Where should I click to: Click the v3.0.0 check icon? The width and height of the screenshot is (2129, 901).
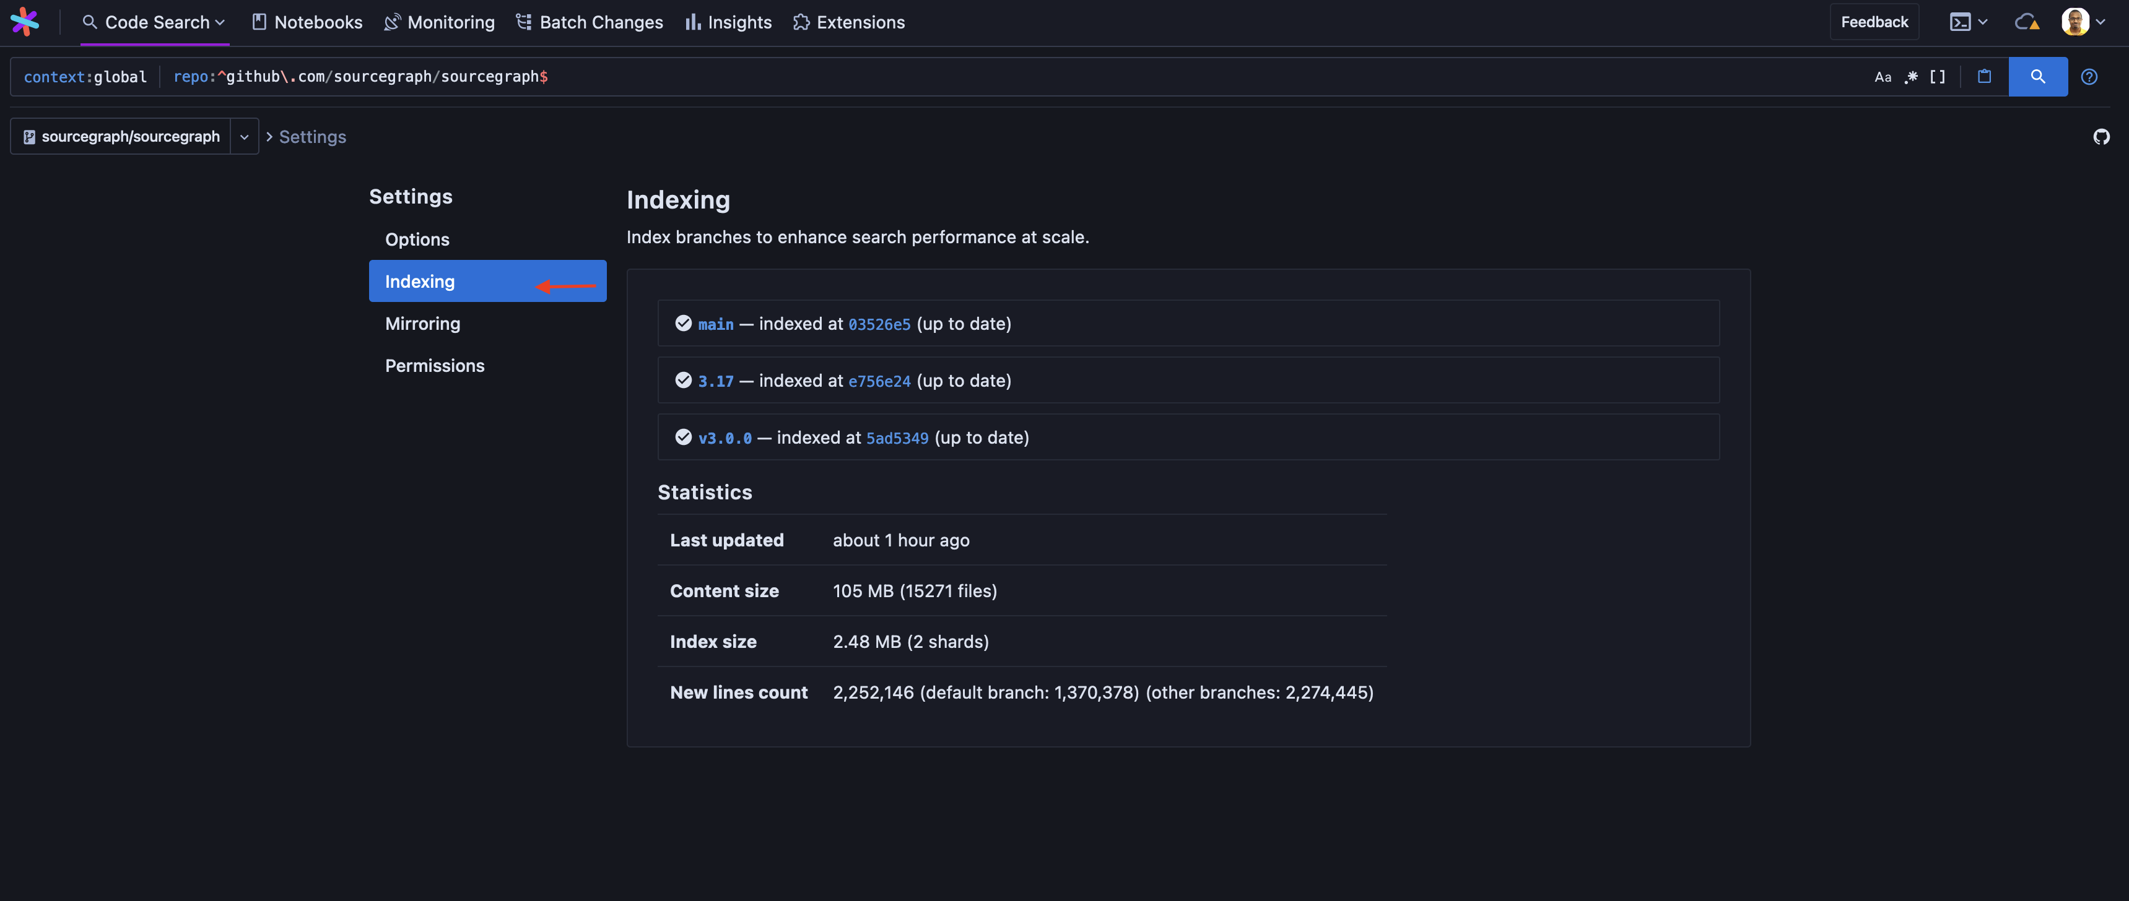click(x=682, y=437)
